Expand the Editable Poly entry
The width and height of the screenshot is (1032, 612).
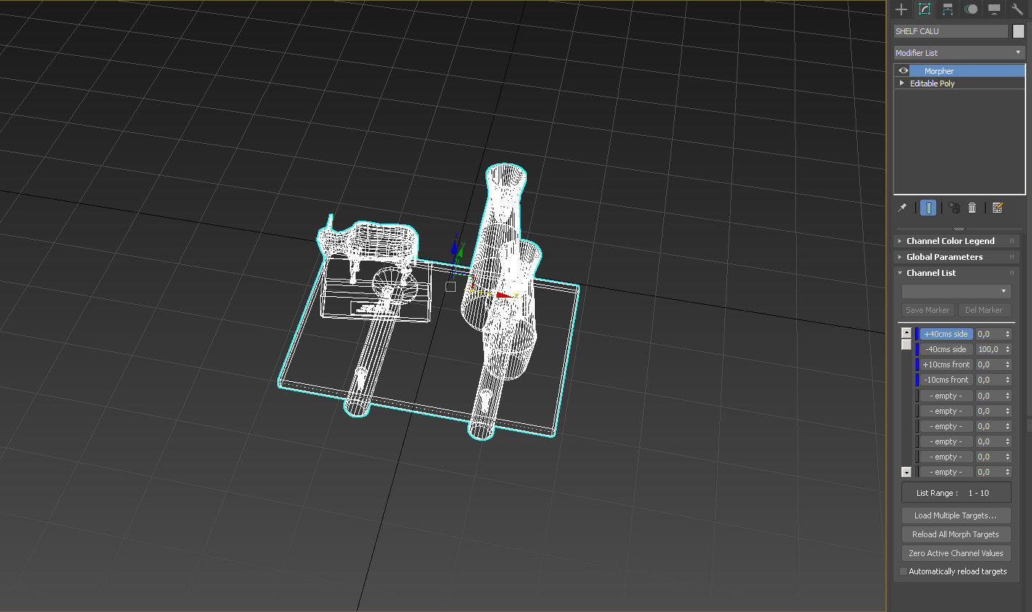coord(902,83)
